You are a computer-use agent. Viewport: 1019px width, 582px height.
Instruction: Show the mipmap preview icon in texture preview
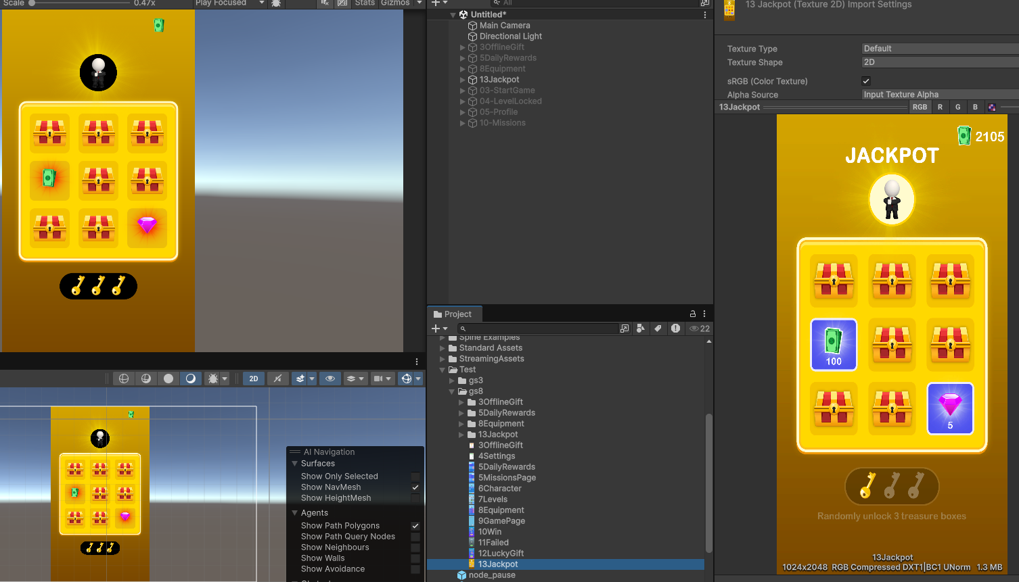click(992, 107)
